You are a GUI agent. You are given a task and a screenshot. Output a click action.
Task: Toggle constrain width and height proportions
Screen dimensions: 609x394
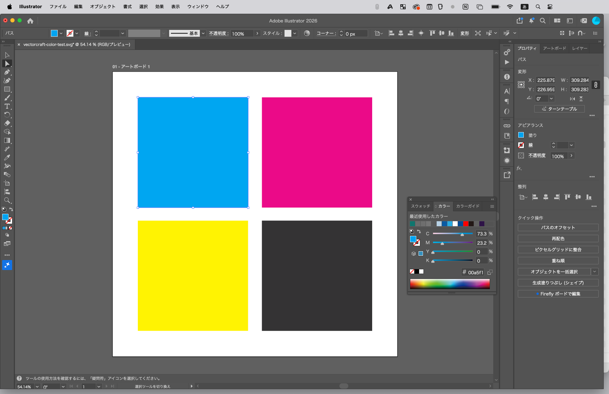click(596, 85)
